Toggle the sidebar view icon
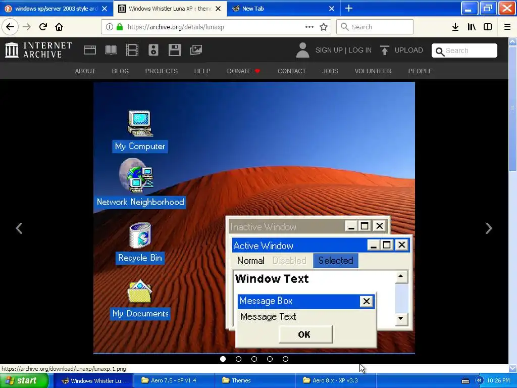Image resolution: width=517 pixels, height=388 pixels. tap(488, 27)
